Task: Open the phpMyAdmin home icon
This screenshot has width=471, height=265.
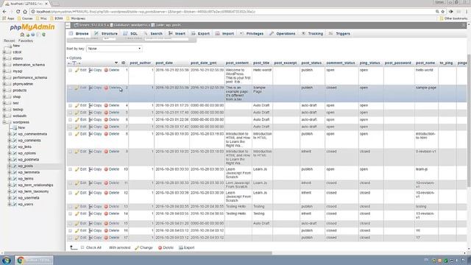Action: point(22,35)
